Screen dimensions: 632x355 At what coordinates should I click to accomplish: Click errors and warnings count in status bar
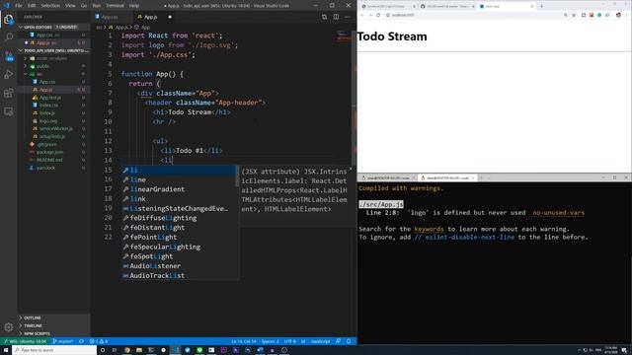tap(99, 341)
